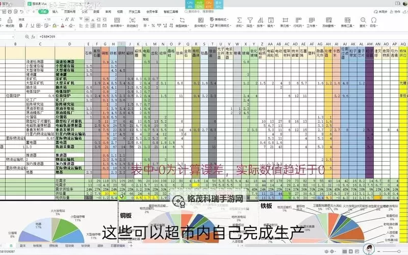Open Cell Style (单元格样式) dropdown

click(220, 26)
